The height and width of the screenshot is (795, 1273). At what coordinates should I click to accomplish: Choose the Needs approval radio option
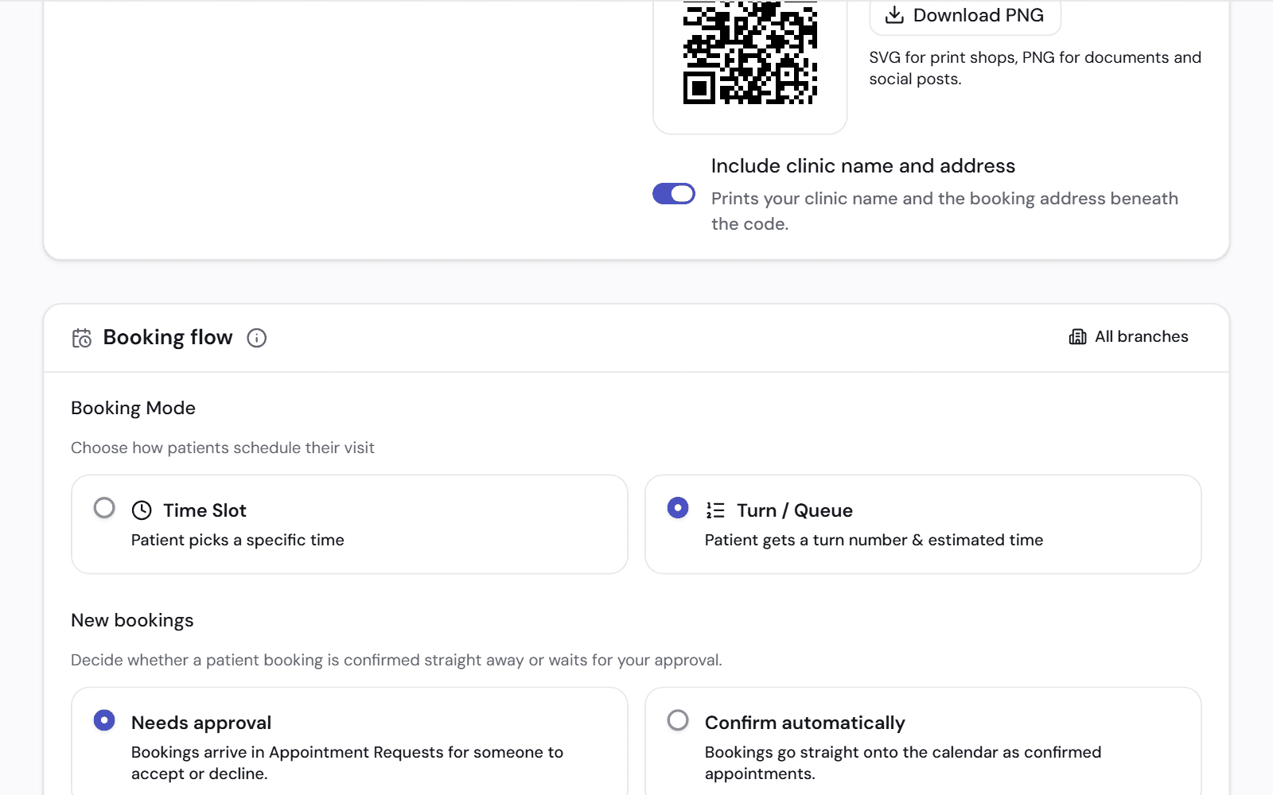[x=104, y=720]
